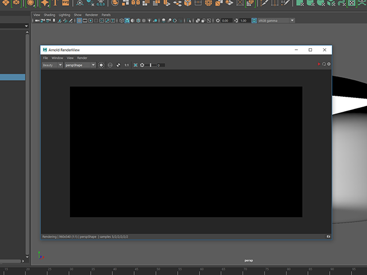
Task: Click the orange pen sketch shelf icon
Action: 264,2
